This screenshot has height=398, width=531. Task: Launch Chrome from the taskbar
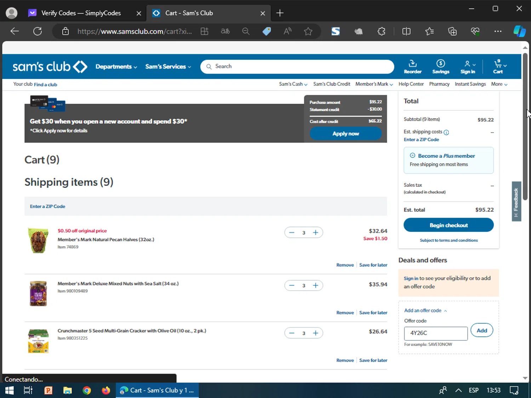[x=87, y=390]
